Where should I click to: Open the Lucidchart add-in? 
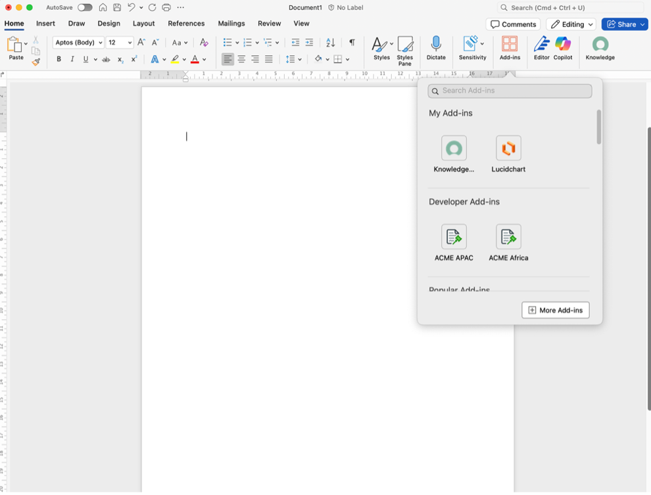tap(508, 148)
